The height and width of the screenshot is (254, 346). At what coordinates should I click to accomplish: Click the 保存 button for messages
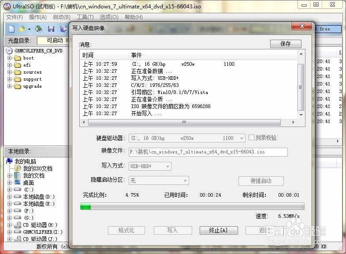click(286, 44)
